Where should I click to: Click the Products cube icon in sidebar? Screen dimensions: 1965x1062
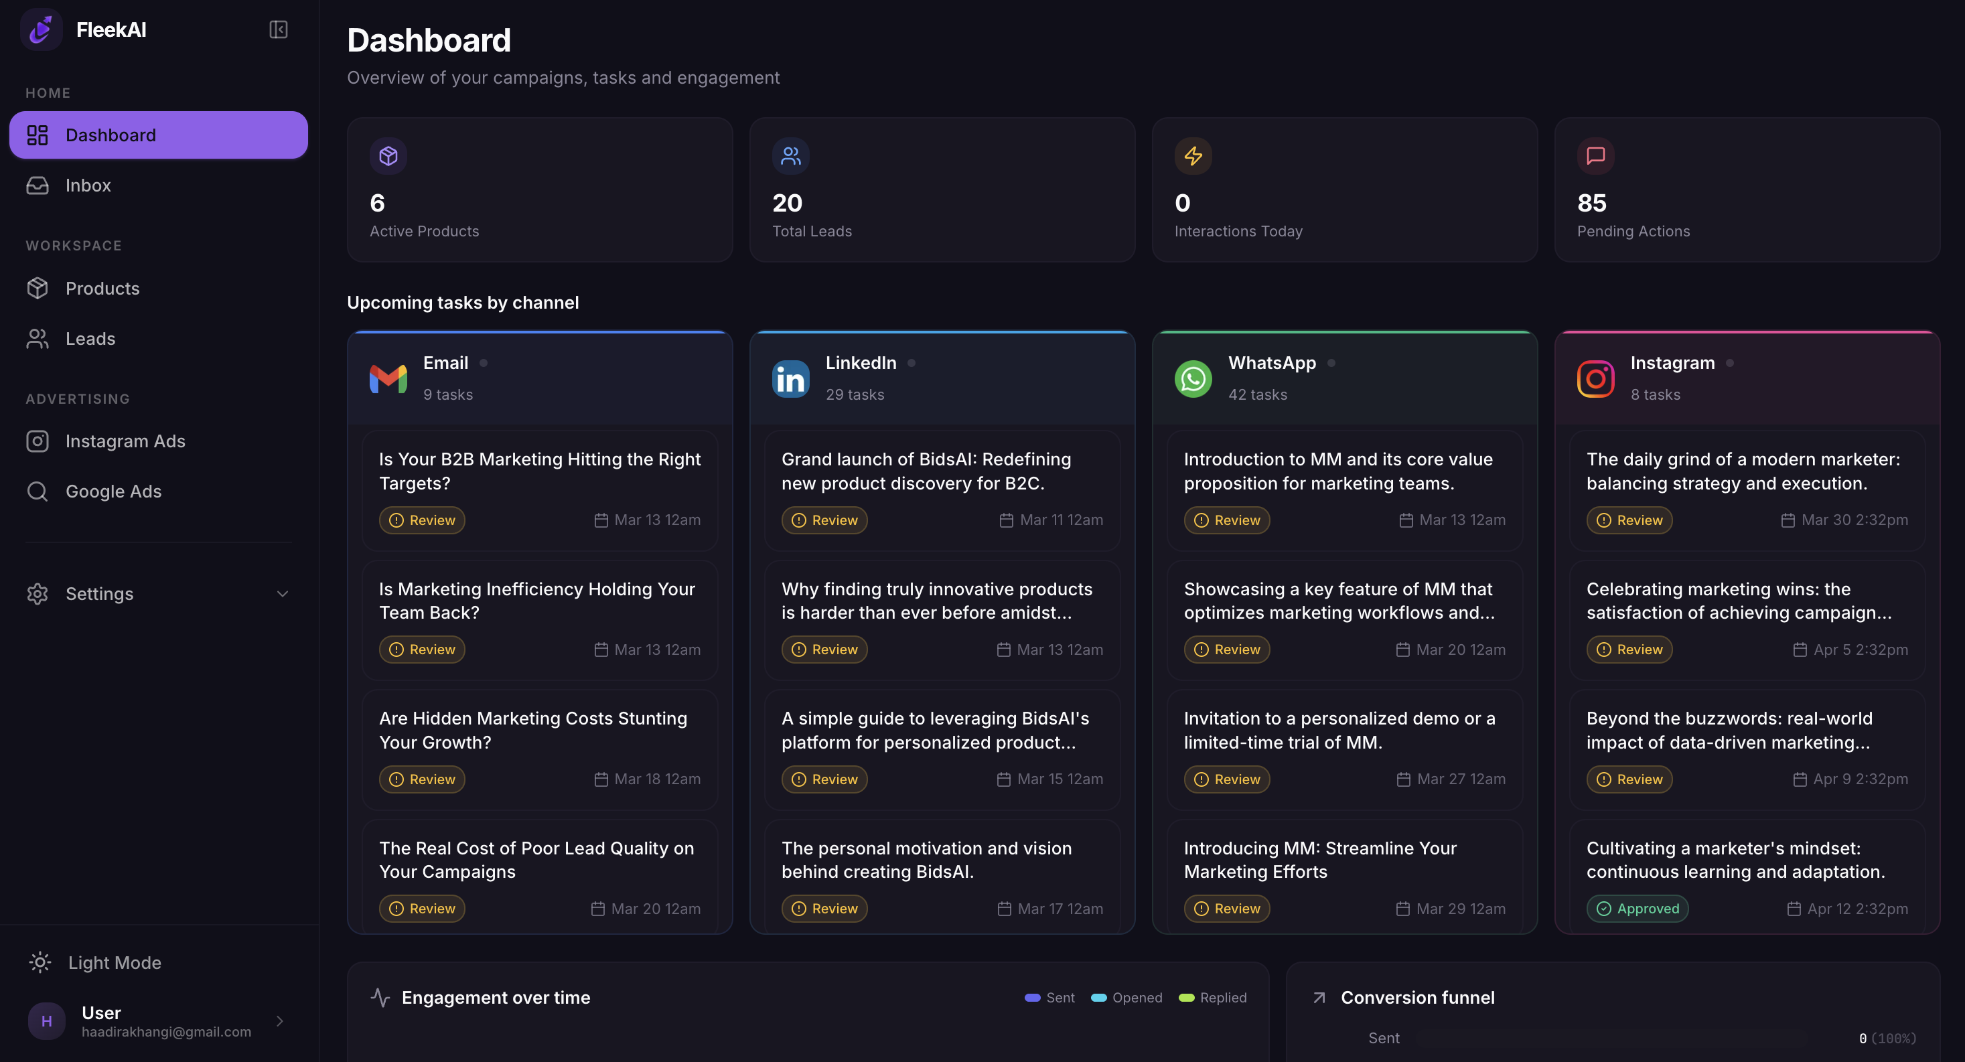pyautogui.click(x=38, y=289)
